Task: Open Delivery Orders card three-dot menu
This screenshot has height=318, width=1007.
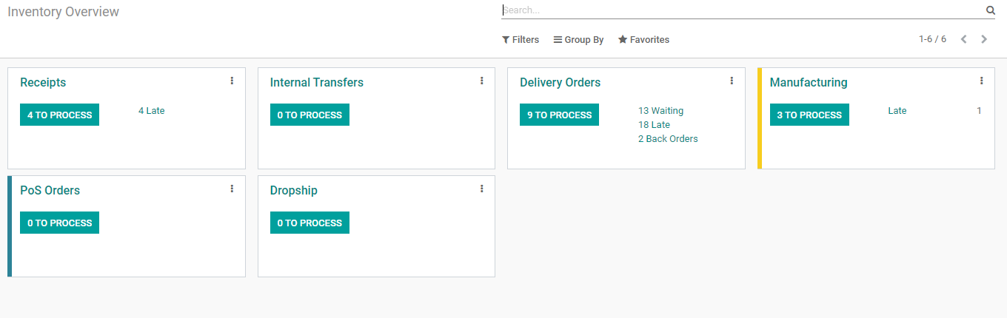Action: [732, 81]
